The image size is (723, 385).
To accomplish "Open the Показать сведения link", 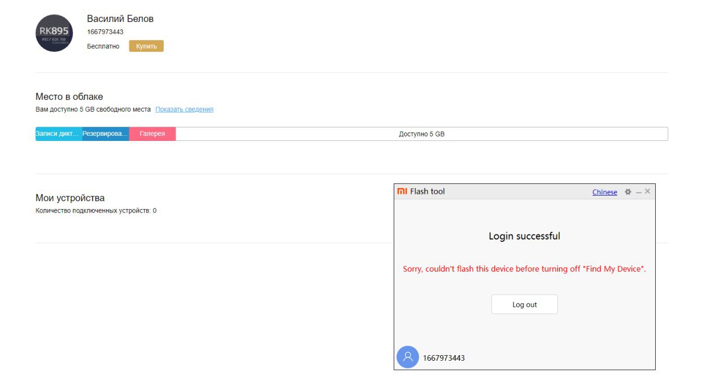I will (184, 109).
